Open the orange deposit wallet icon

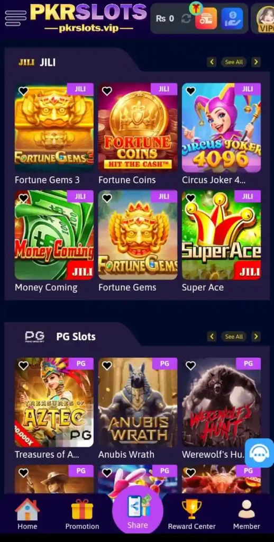point(206,18)
